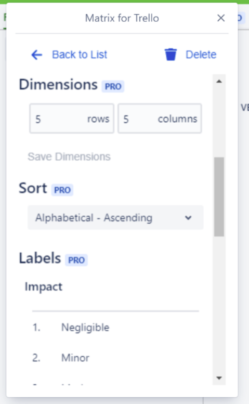249x404 pixels.
Task: Click the rows number input field
Action: tap(72, 119)
